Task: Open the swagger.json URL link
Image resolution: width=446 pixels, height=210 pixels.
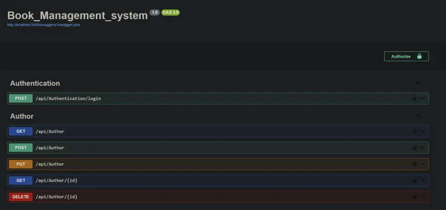Action: click(x=44, y=25)
